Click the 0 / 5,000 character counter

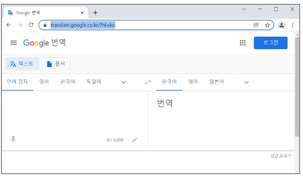[115, 140]
